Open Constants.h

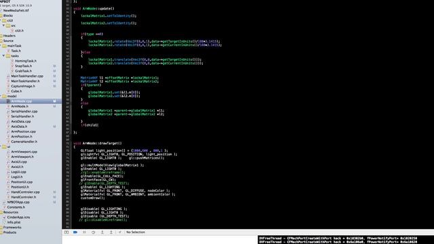(16, 207)
